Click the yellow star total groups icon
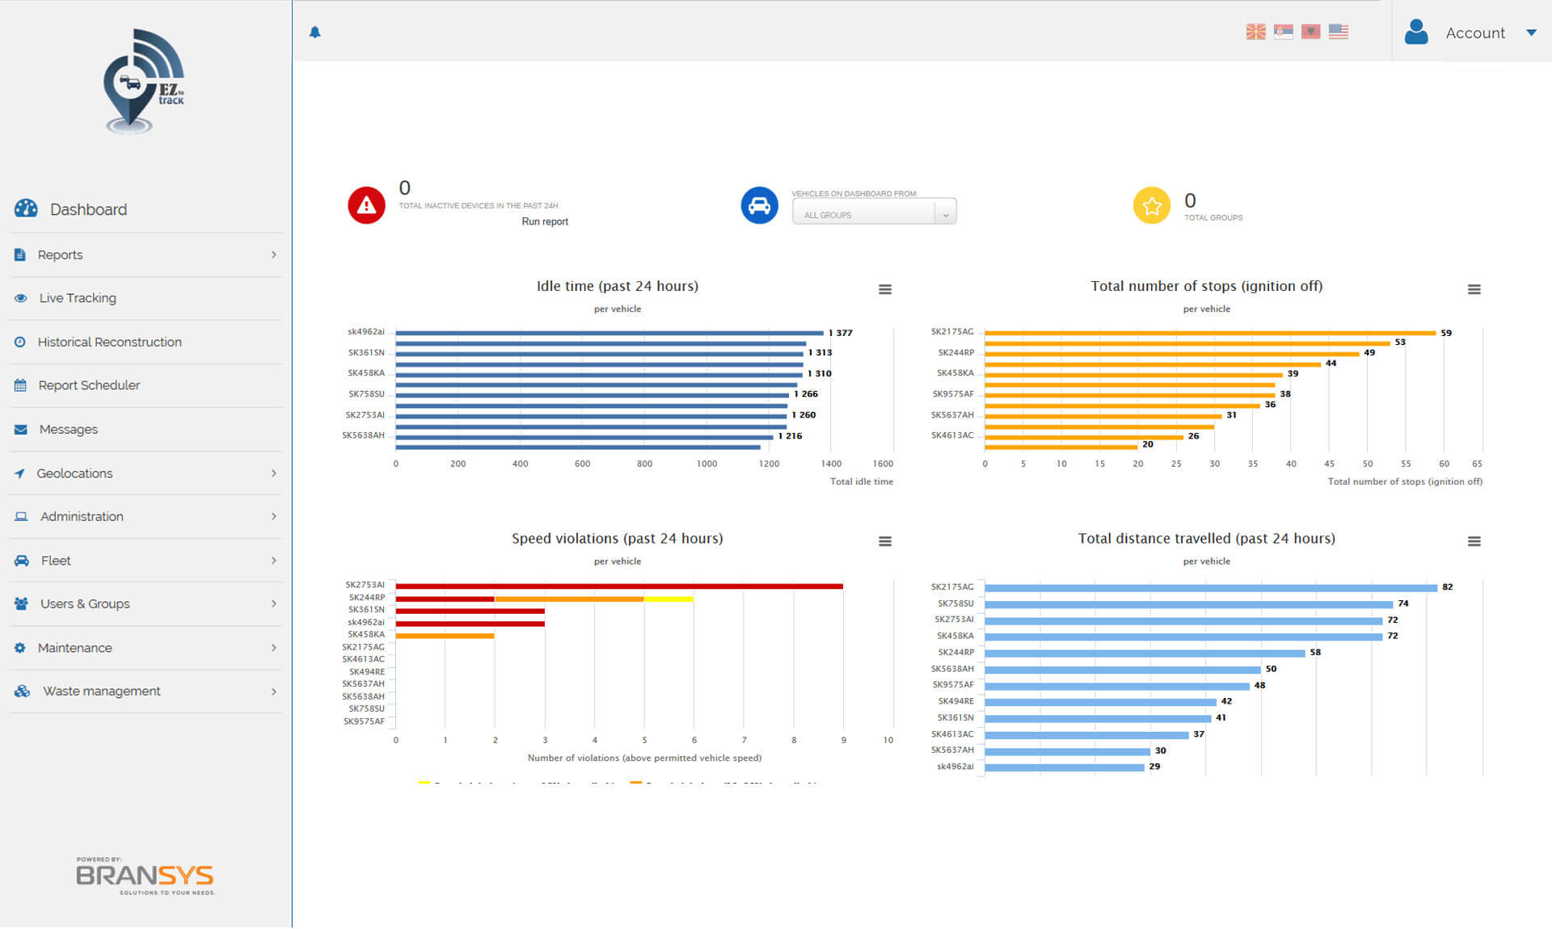This screenshot has width=1552, height=929. (x=1151, y=205)
